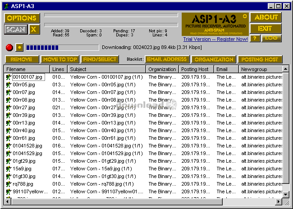The image size is (293, 209).
Task: Click the icon beside 00100107.jpg
Action: (x=9, y=77)
